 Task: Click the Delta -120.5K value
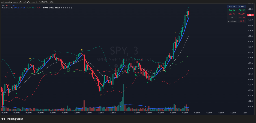[x=241, y=18]
